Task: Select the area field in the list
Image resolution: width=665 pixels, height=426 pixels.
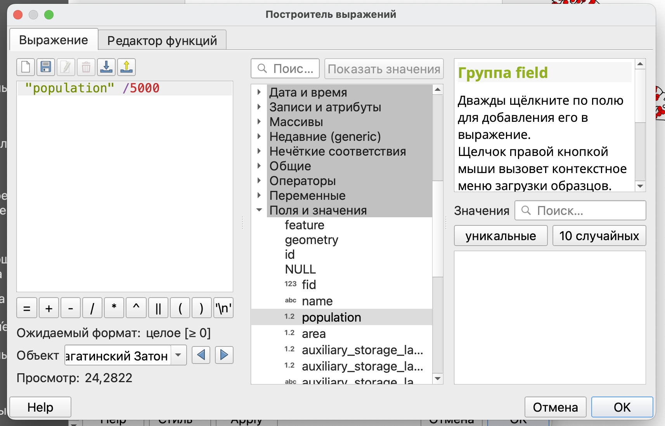Action: [x=313, y=334]
